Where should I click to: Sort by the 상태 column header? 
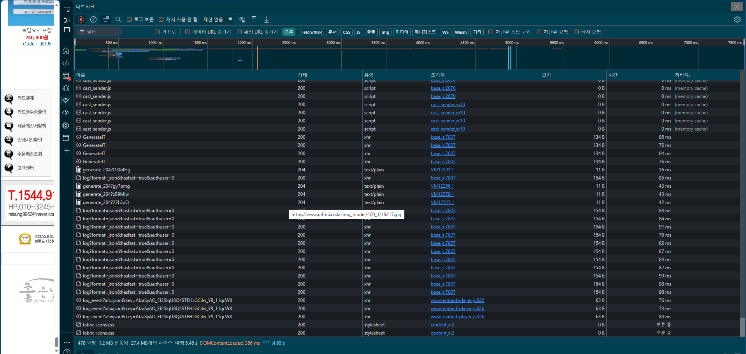click(x=329, y=75)
